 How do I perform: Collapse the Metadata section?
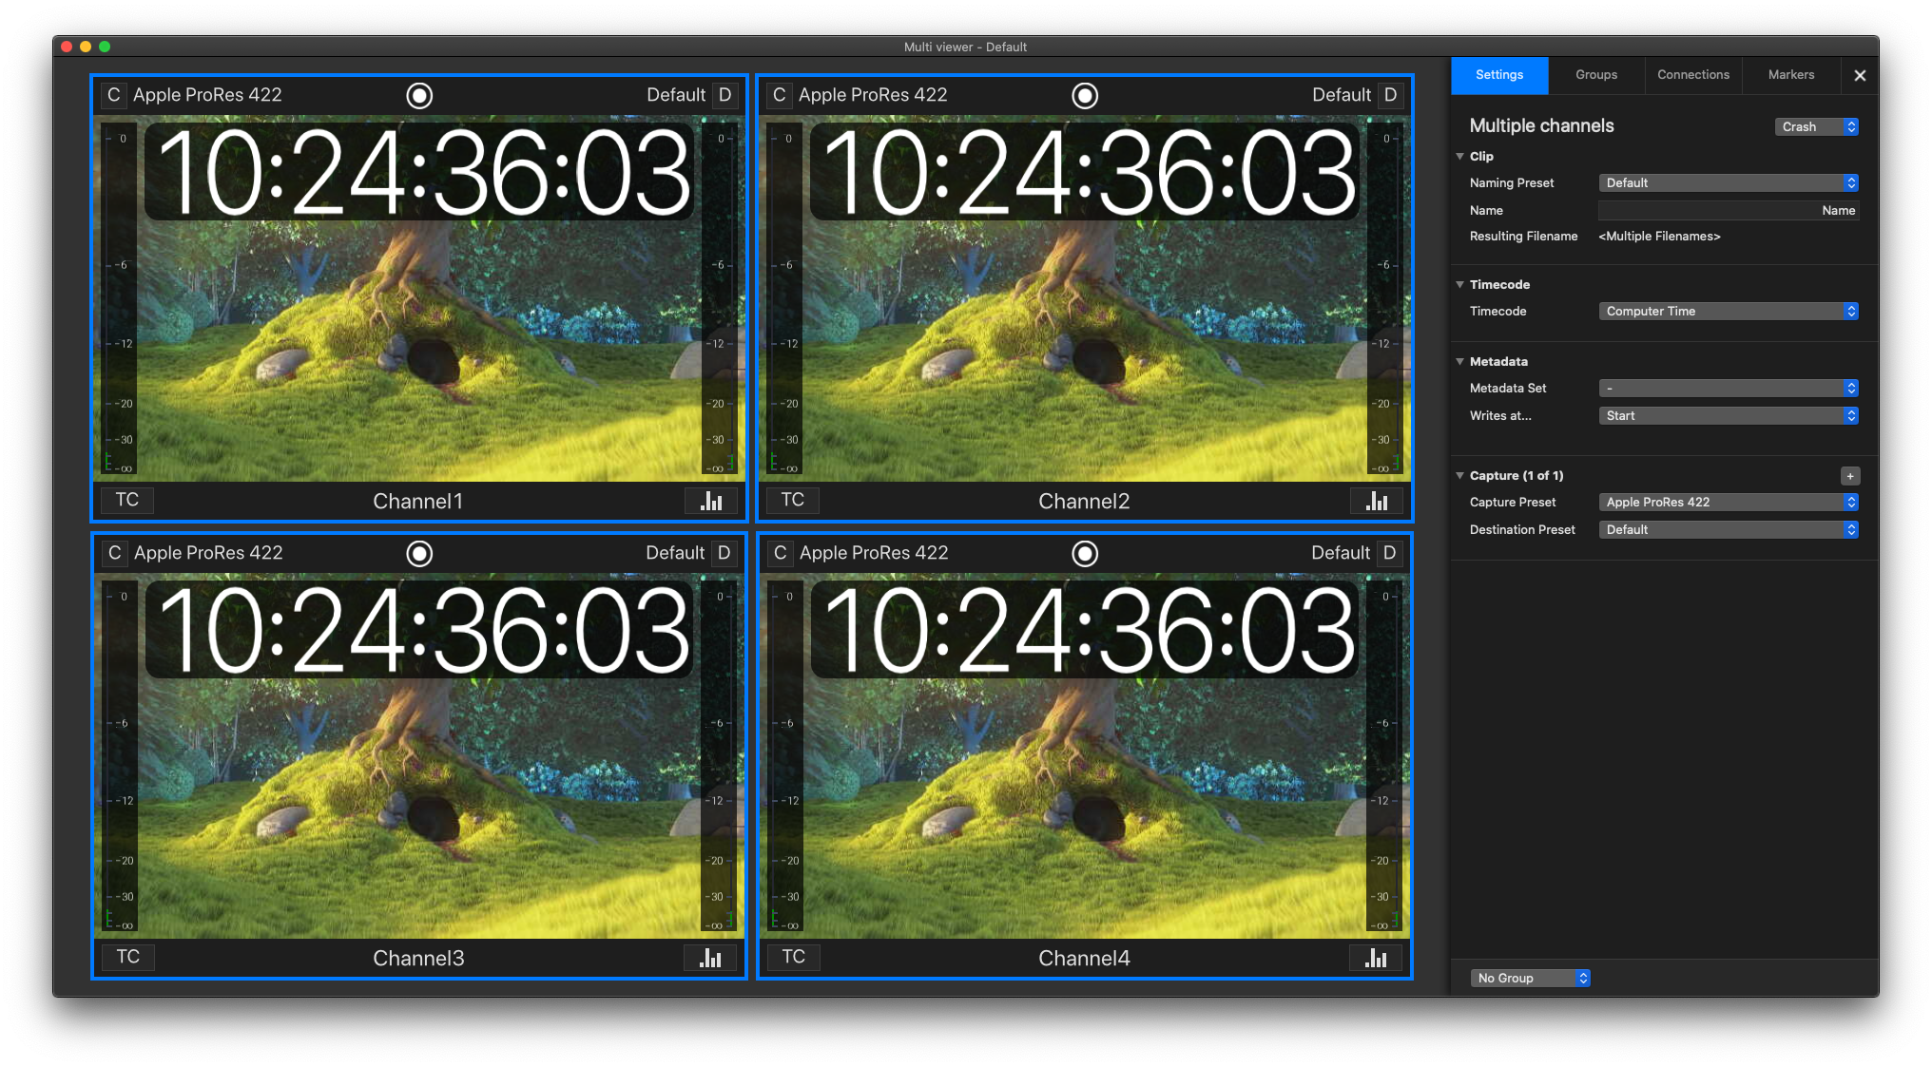coord(1460,361)
